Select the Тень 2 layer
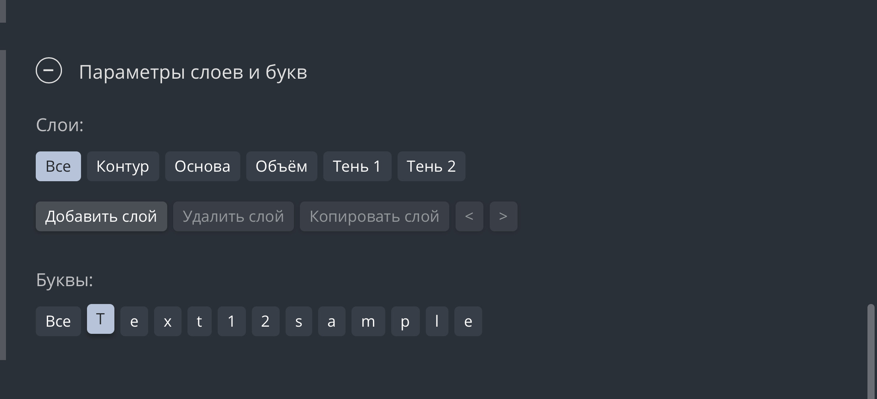Viewport: 877px width, 399px height. tap(431, 167)
